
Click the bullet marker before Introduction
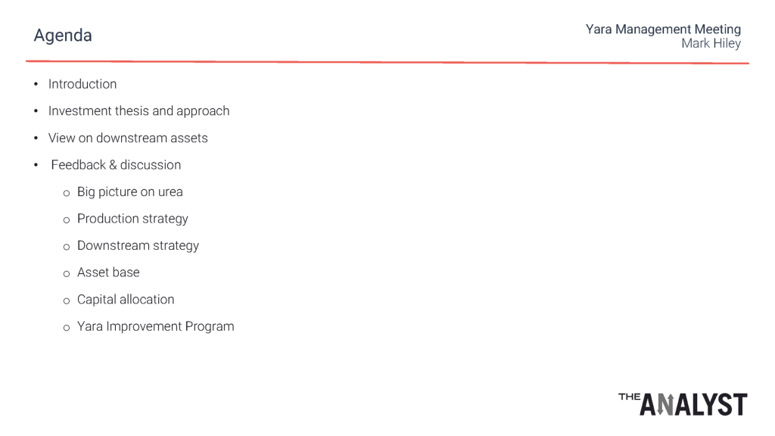tap(36, 84)
